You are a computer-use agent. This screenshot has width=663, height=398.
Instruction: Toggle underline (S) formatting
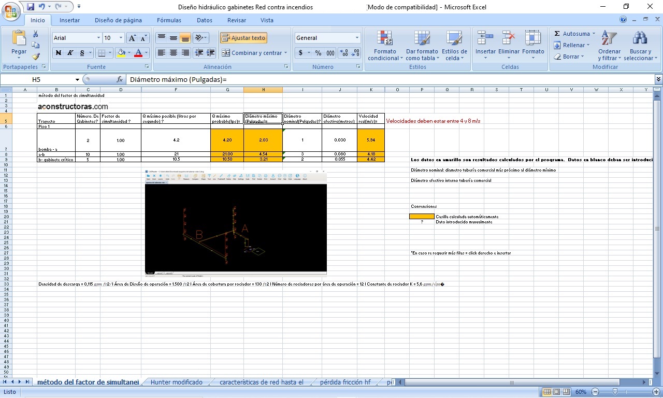[82, 53]
